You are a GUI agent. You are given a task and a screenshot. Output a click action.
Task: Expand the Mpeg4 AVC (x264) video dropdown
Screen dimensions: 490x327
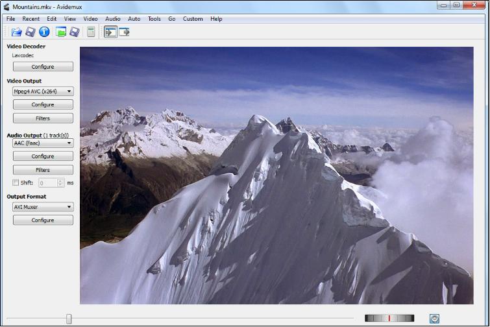click(x=43, y=91)
